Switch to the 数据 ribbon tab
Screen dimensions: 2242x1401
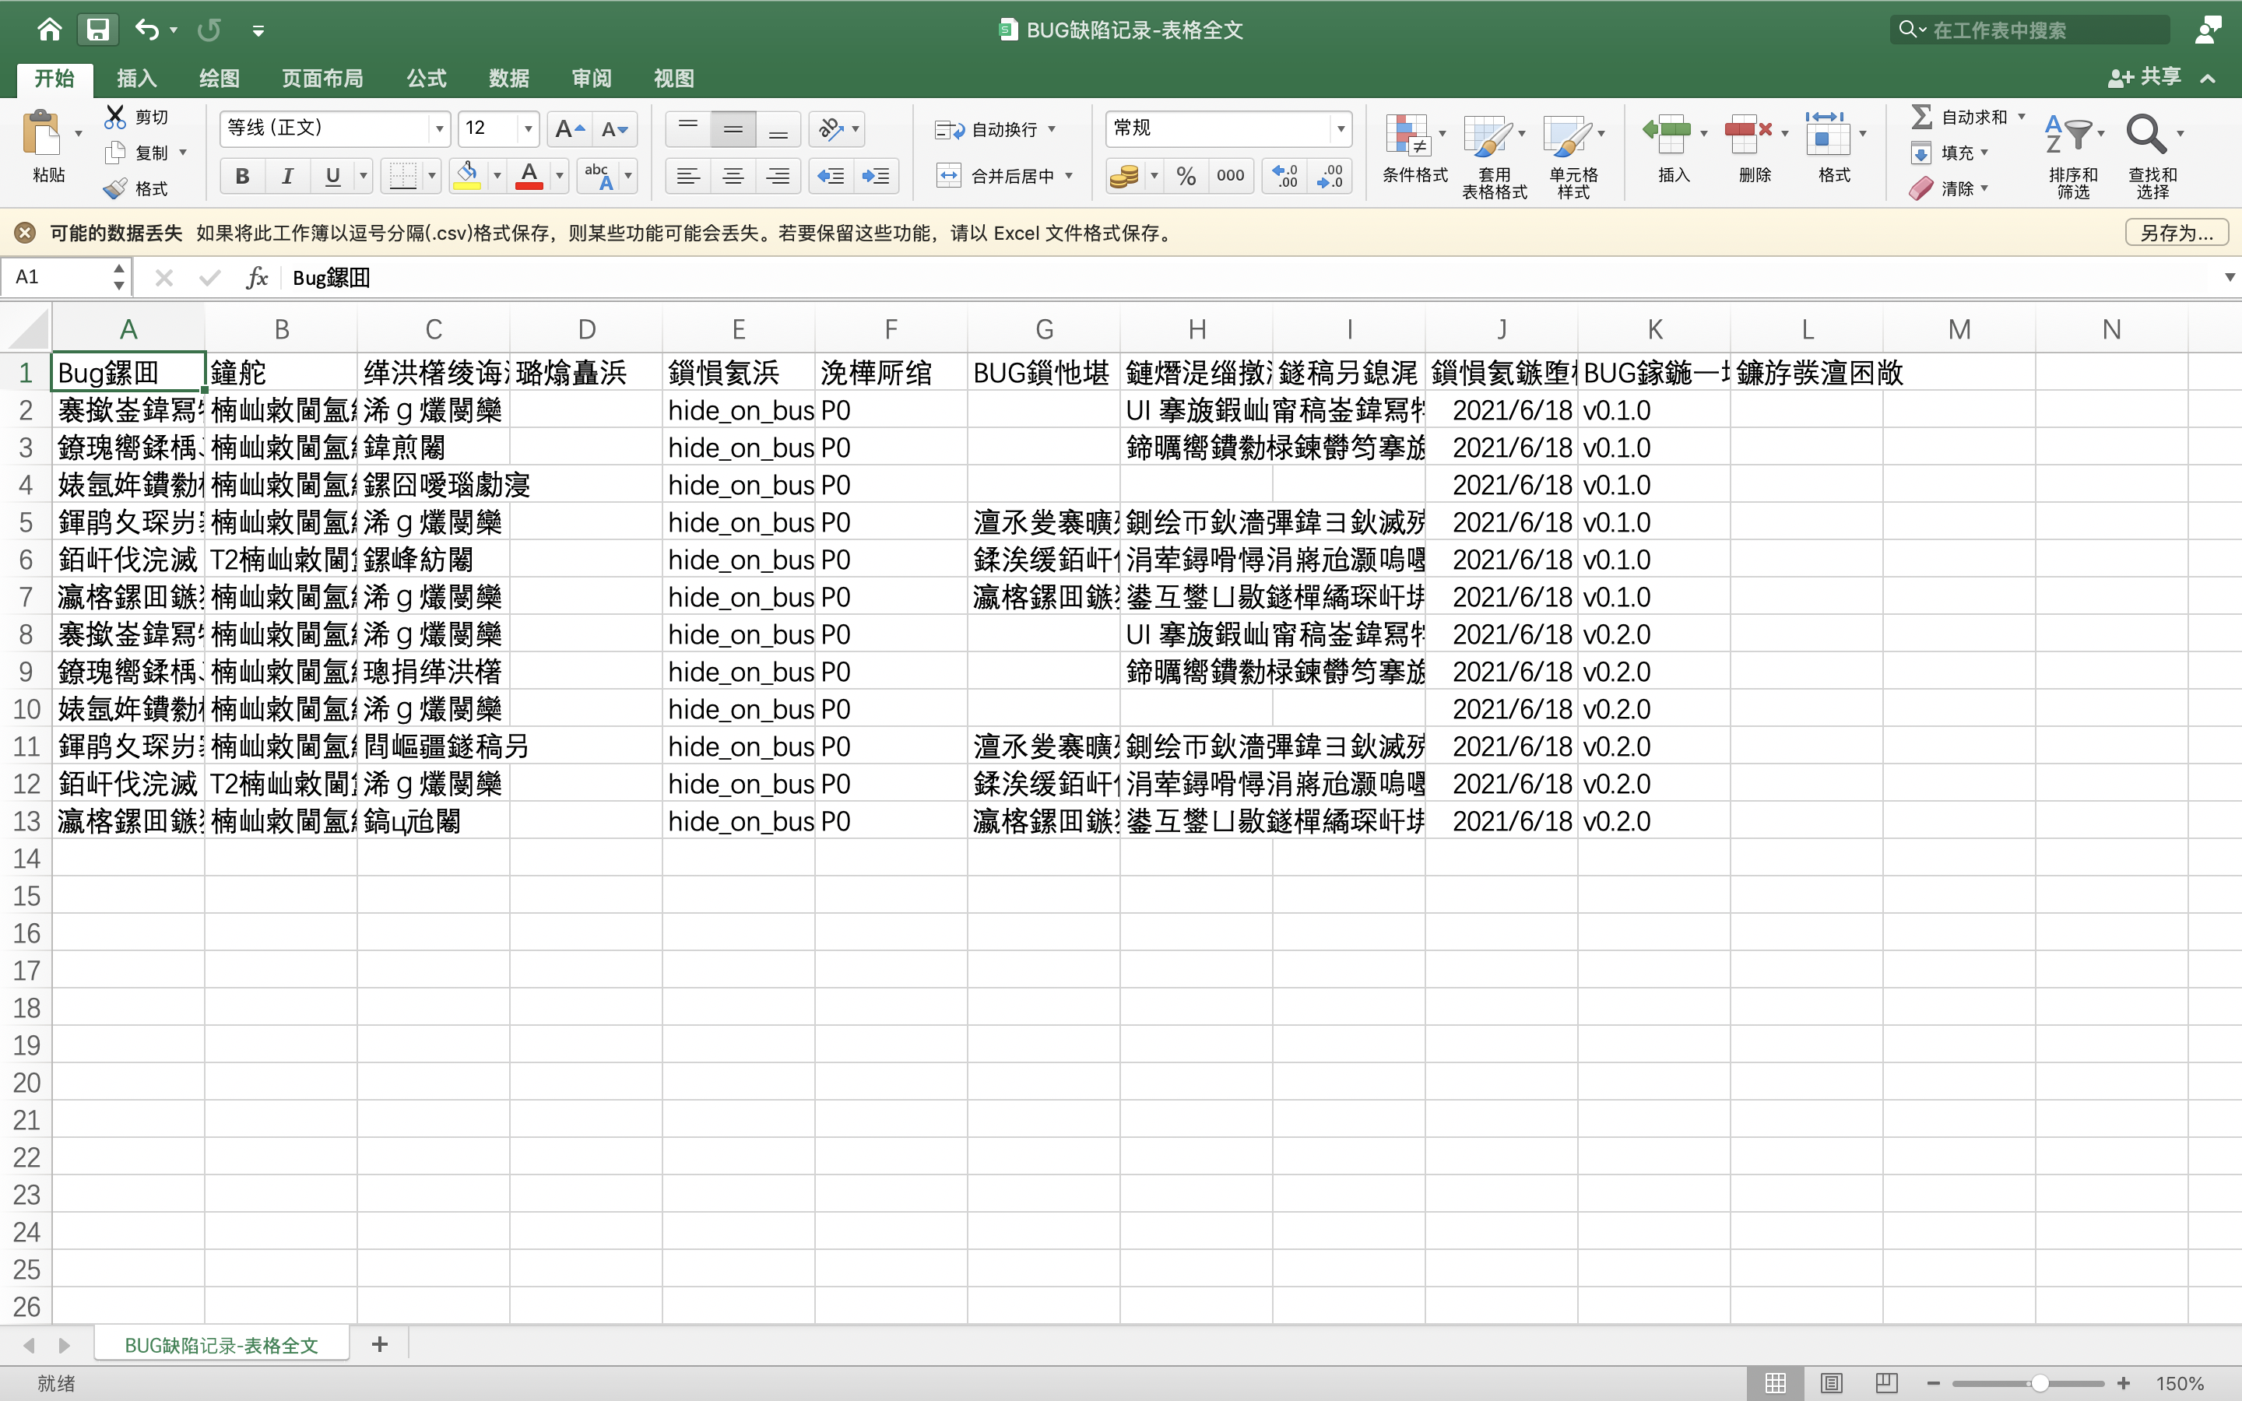[508, 79]
